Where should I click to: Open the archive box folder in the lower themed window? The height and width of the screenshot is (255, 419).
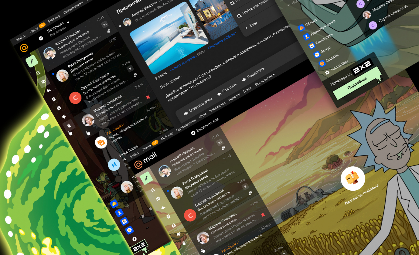[173, 225]
